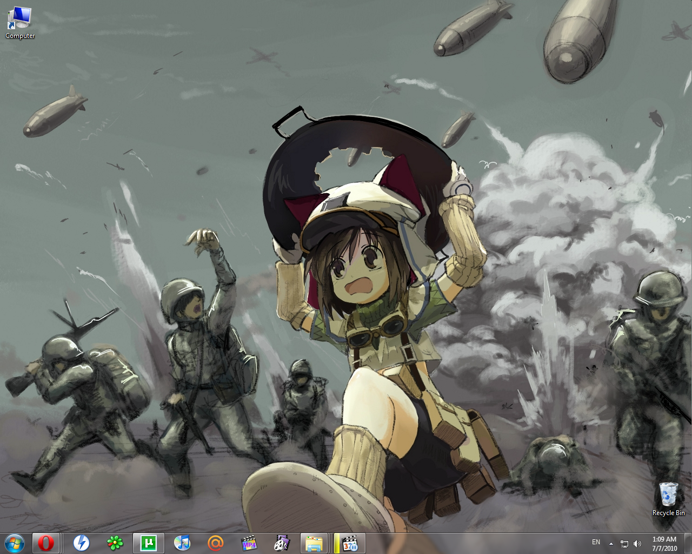Open the Opera browser from taskbar

point(46,543)
